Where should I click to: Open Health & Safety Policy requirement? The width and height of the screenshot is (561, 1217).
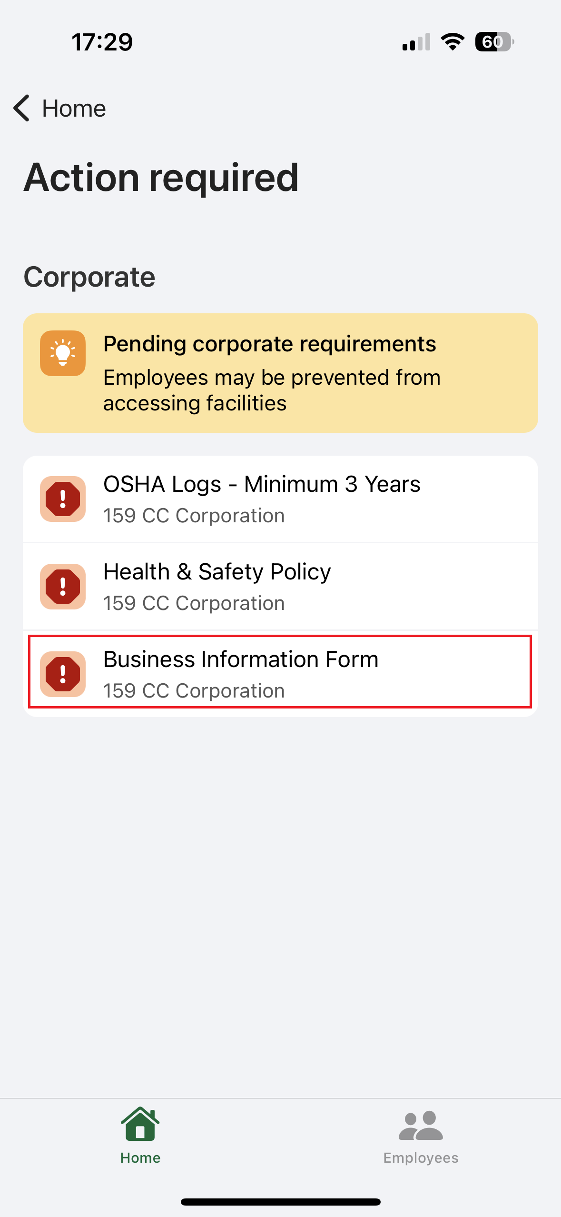tap(217, 572)
